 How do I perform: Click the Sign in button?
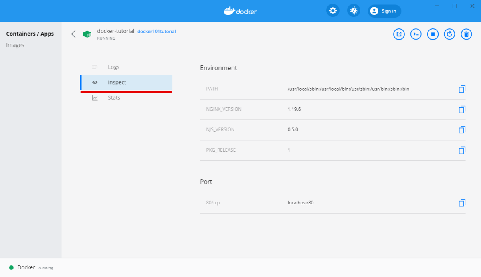coord(384,11)
